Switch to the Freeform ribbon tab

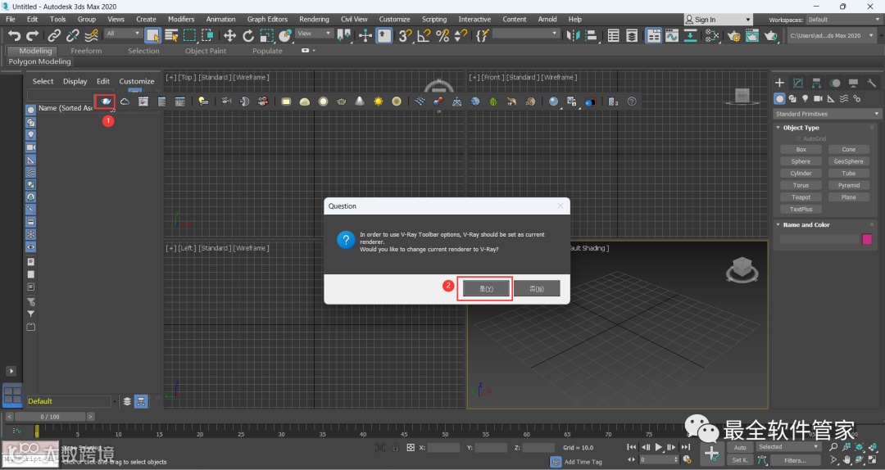click(86, 51)
